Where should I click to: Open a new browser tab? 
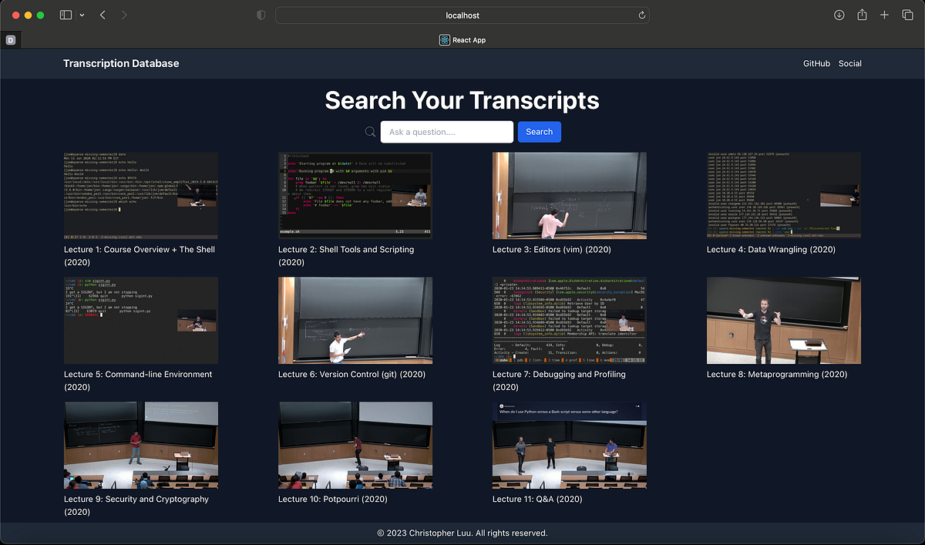884,15
